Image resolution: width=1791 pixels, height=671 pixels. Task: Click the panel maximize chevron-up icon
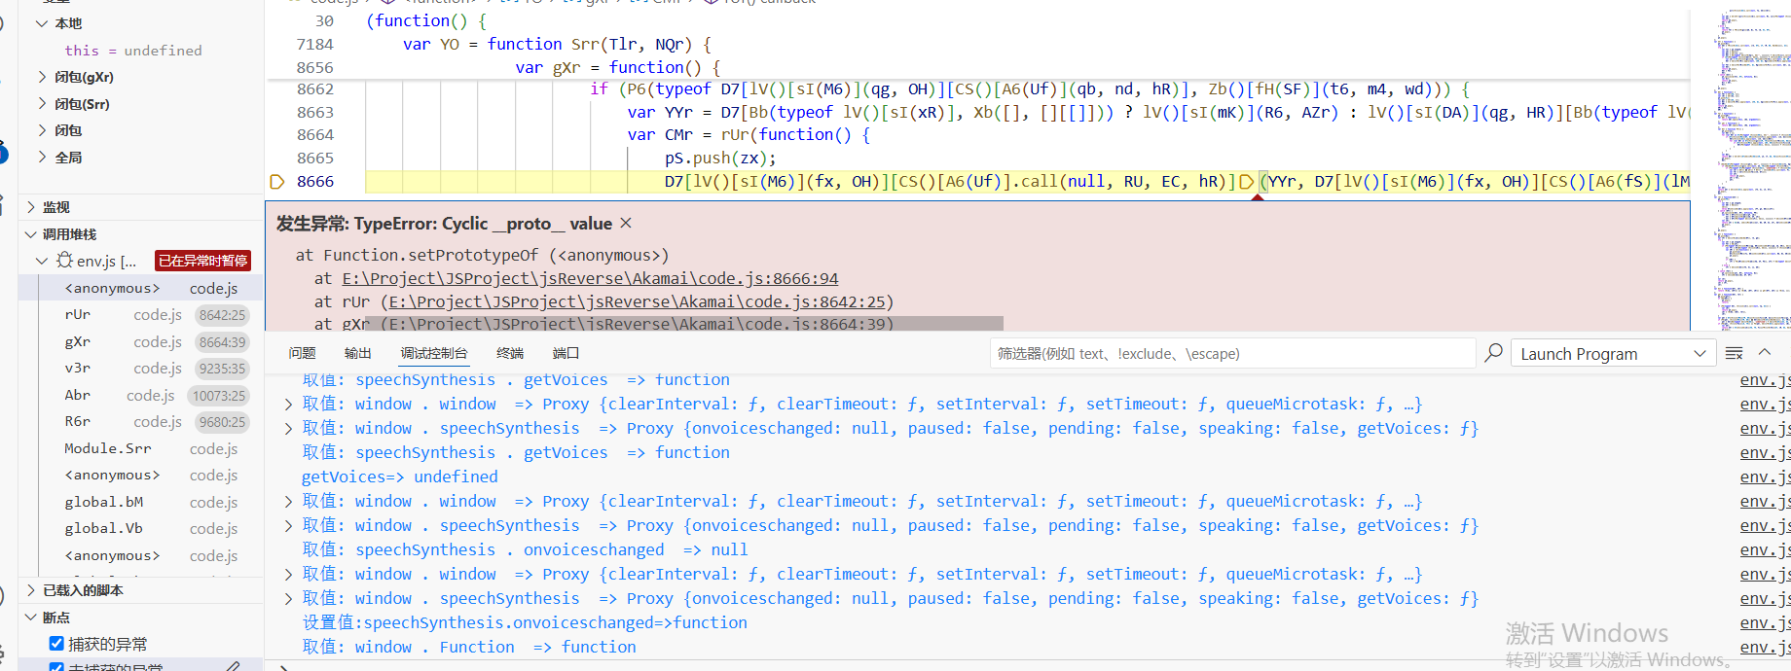coord(1765,352)
